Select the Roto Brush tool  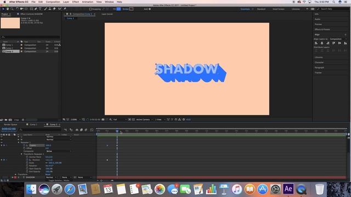tap(60, 9)
